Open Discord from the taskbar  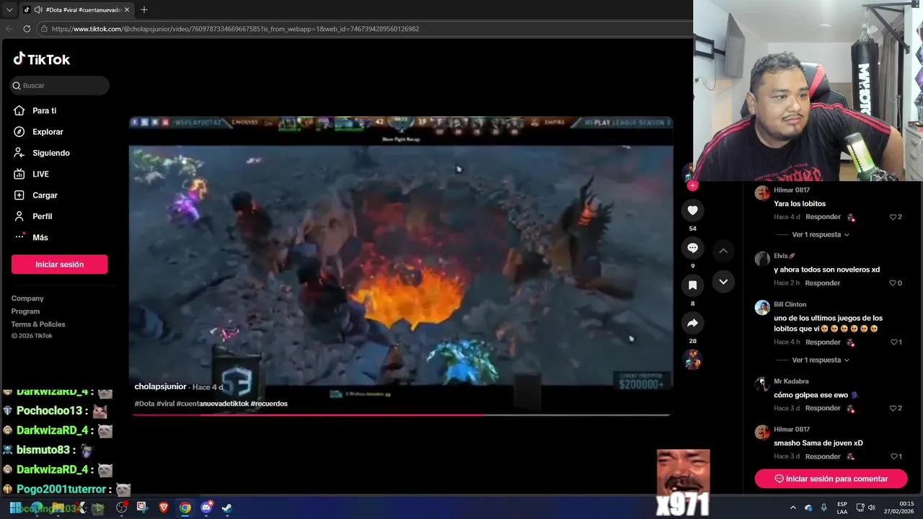[207, 507]
